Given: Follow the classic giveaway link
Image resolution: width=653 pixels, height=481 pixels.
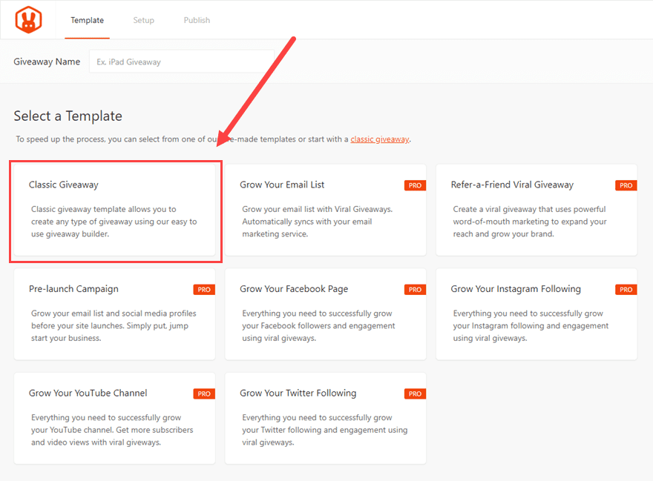Looking at the screenshot, I should tap(379, 139).
